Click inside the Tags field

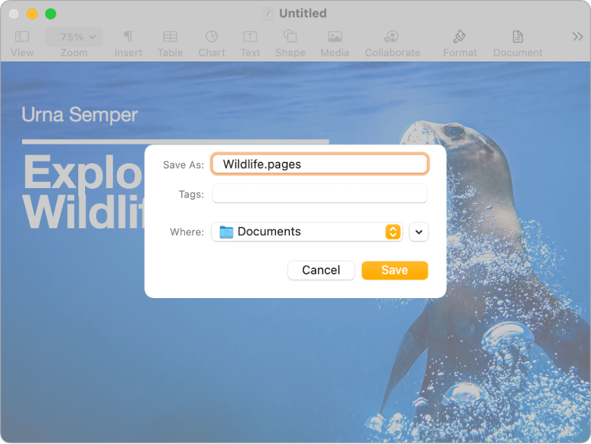[x=320, y=194]
